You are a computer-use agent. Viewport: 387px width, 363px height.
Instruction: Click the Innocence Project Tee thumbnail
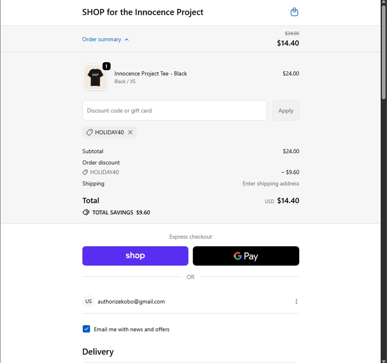95,77
